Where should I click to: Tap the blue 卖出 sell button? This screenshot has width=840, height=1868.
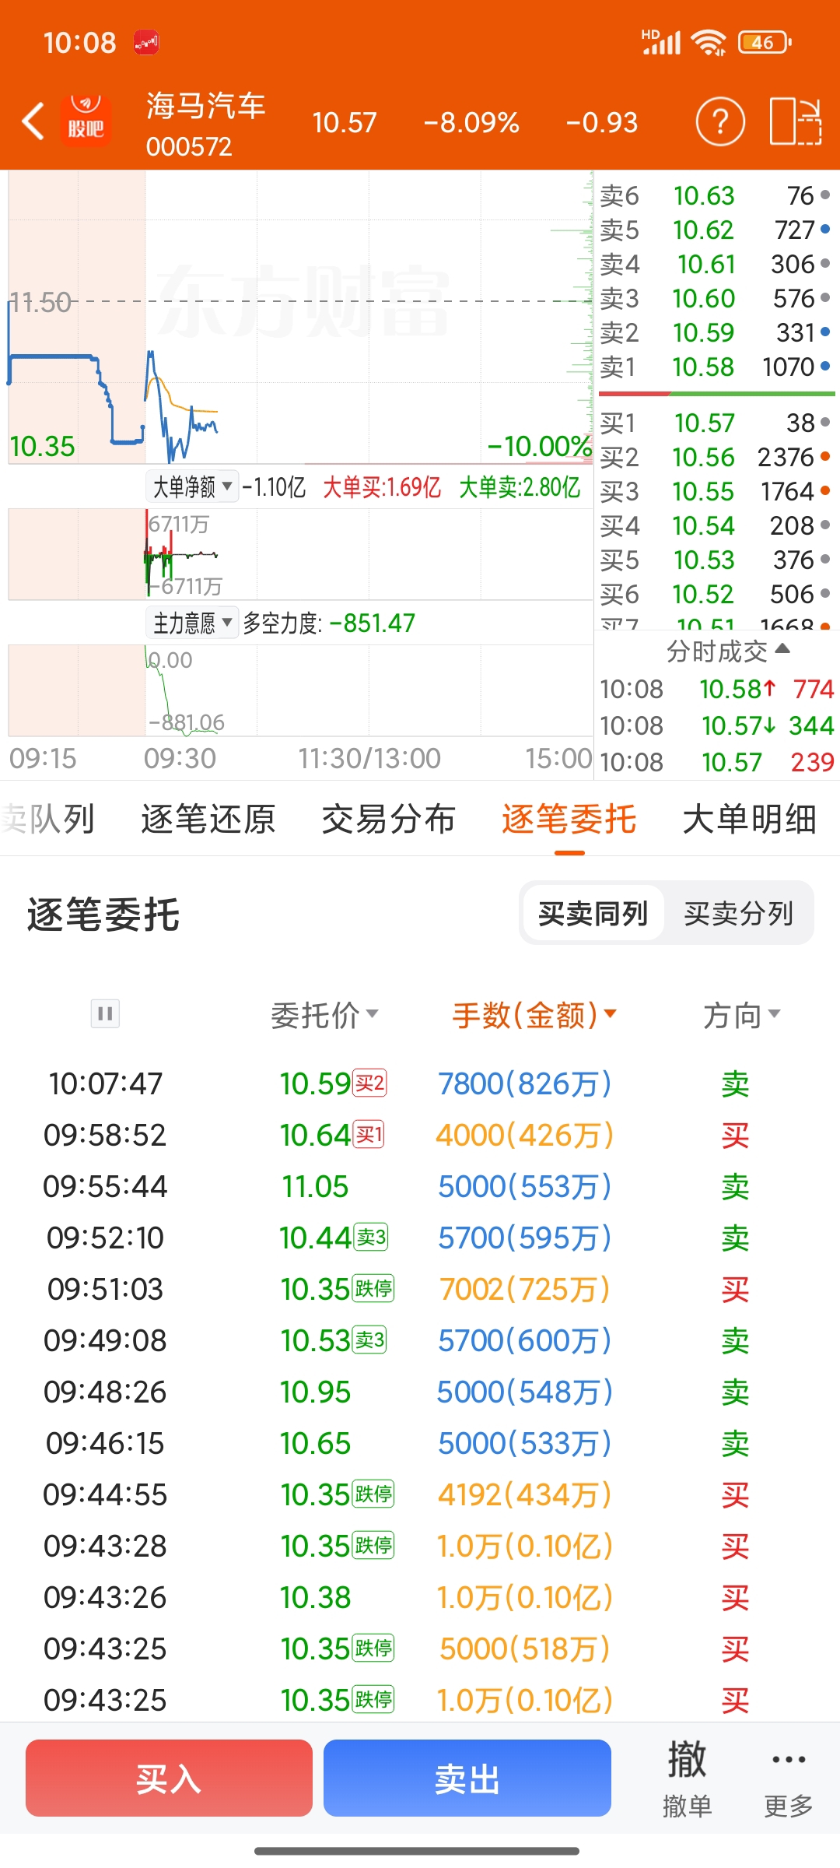(x=467, y=1778)
